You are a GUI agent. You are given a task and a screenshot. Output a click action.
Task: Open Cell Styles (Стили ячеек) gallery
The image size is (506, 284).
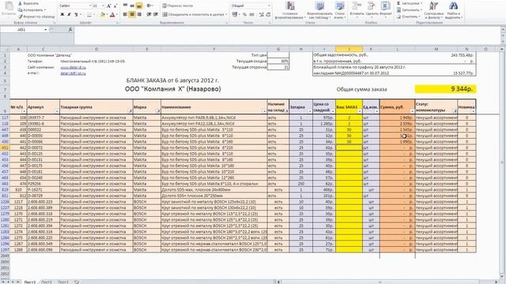click(339, 10)
